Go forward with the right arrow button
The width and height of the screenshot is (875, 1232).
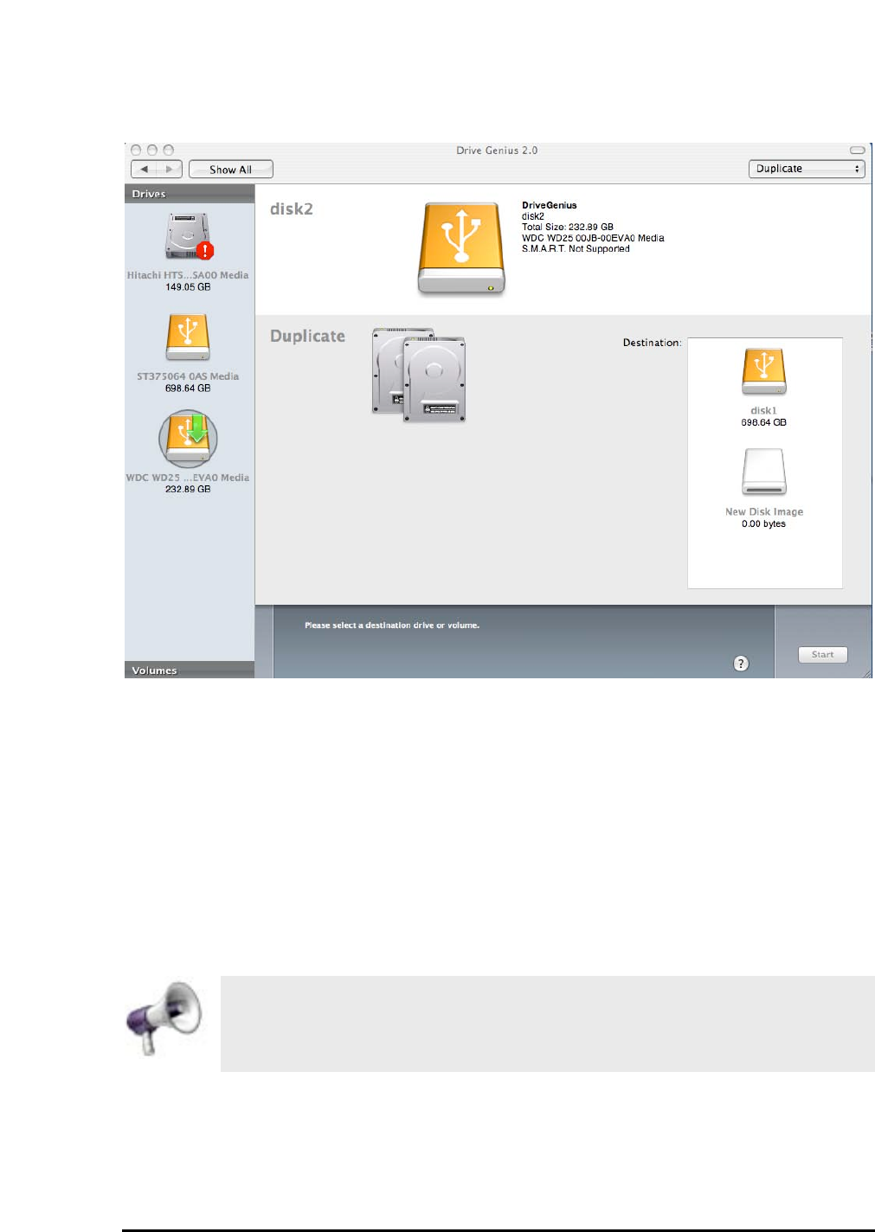170,170
